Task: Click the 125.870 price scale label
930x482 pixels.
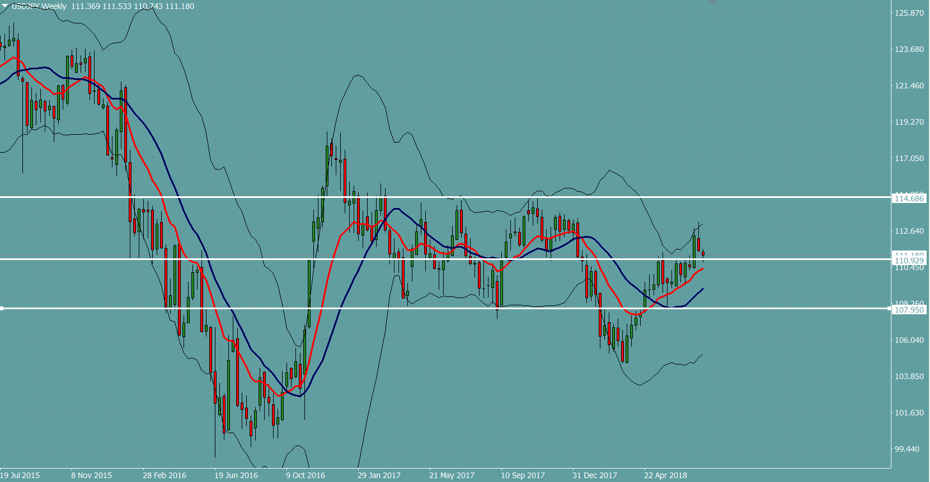Action: click(909, 13)
